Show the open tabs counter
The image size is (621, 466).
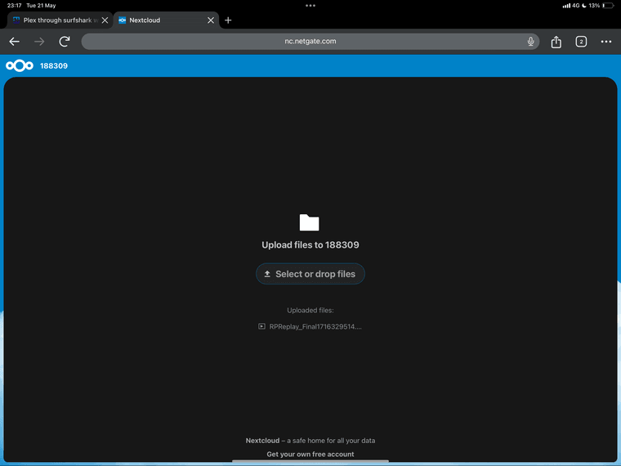581,42
